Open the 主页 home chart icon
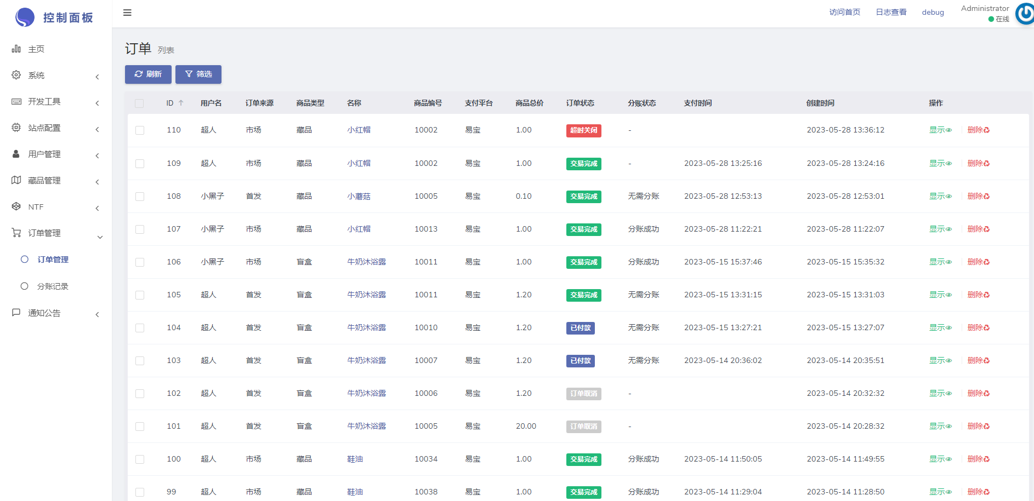 coord(16,49)
